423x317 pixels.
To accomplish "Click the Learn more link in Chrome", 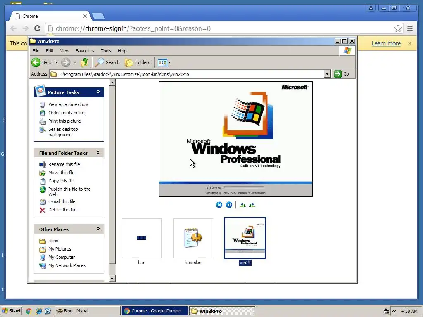I will pyautogui.click(x=386, y=43).
